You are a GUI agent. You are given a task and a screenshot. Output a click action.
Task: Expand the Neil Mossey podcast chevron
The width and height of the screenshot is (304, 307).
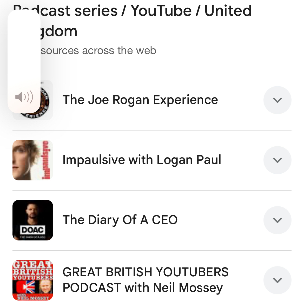click(x=277, y=280)
